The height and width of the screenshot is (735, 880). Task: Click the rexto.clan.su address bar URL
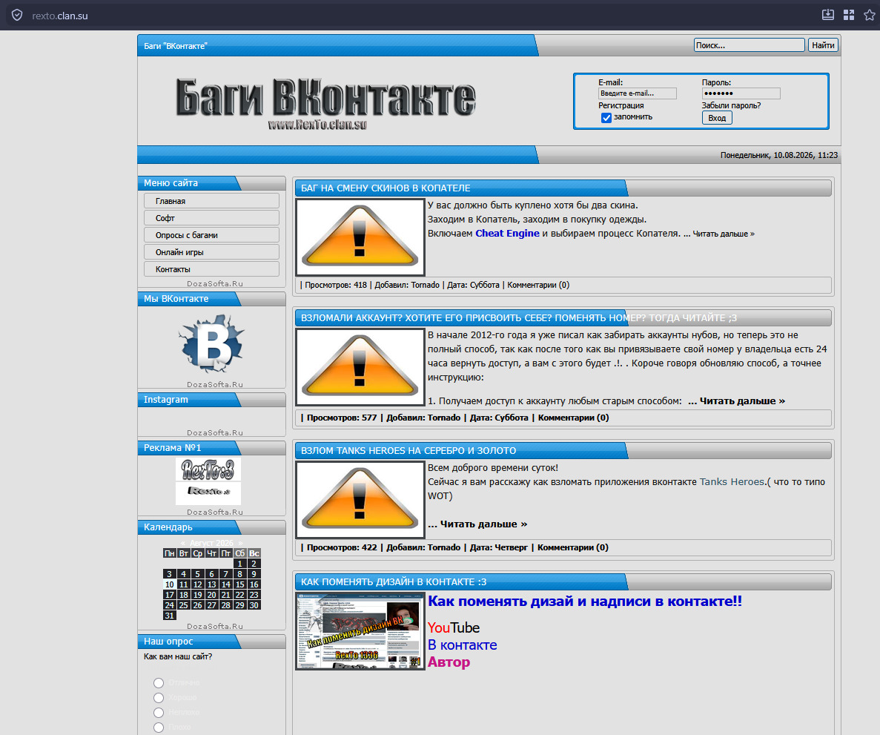pyautogui.click(x=60, y=16)
